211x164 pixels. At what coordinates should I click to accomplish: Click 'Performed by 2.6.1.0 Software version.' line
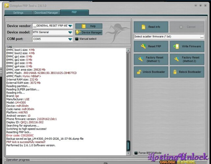tap(31, 145)
